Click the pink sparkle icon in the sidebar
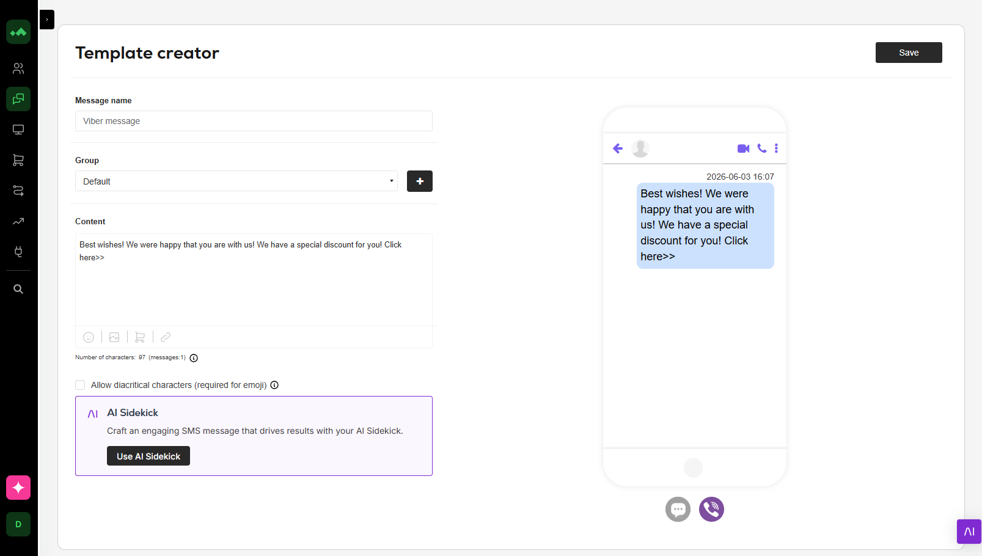Viewport: 982px width, 556px height. [x=18, y=488]
